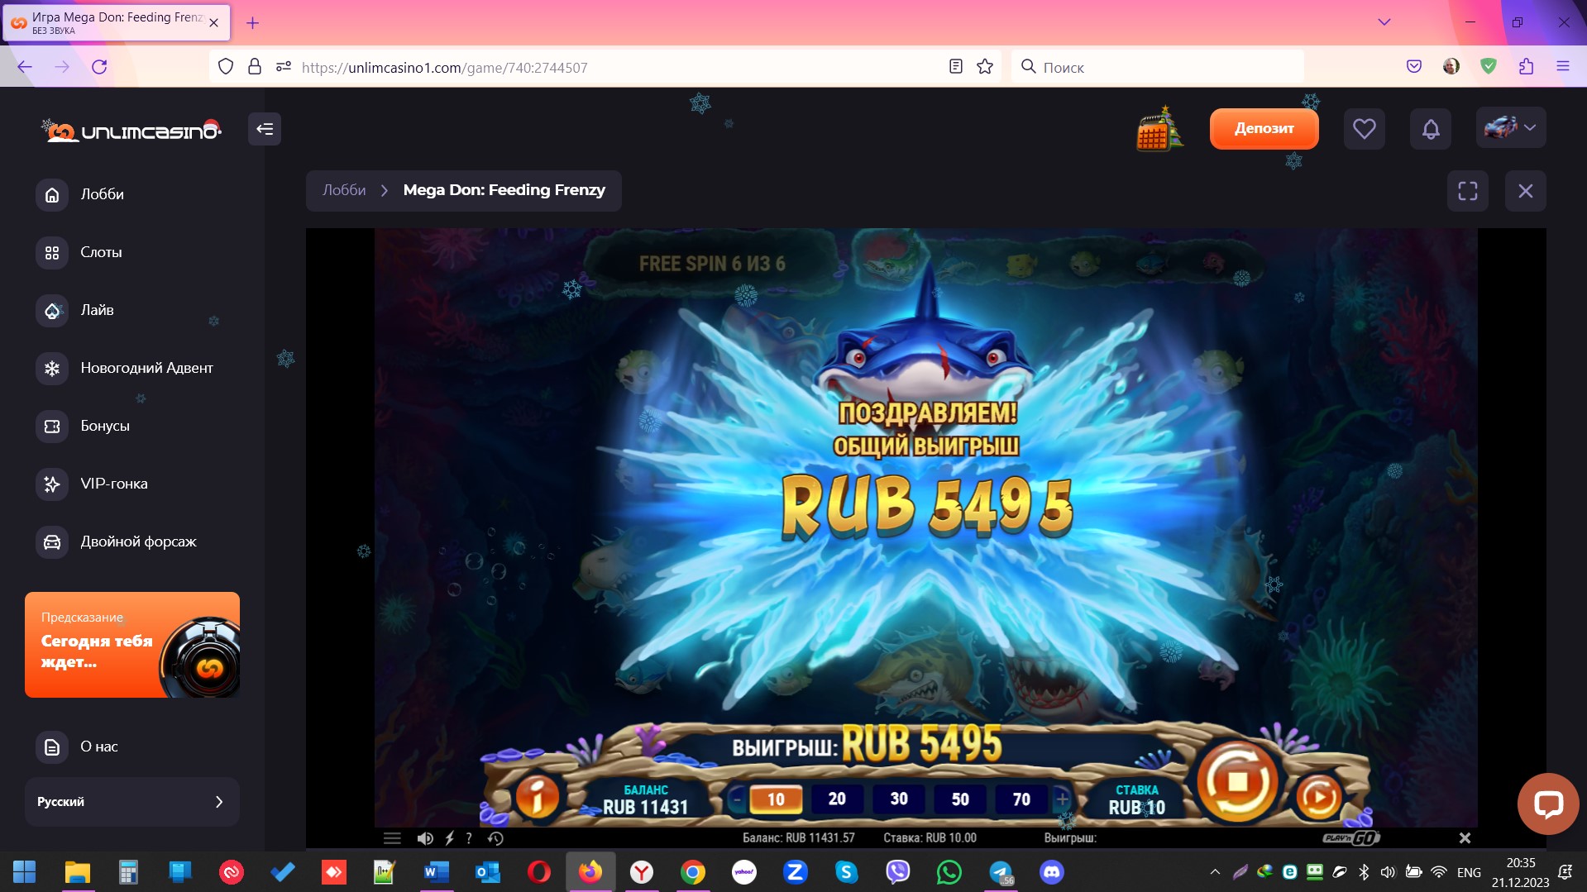
Task: Open the game info (i) button
Action: (x=538, y=798)
